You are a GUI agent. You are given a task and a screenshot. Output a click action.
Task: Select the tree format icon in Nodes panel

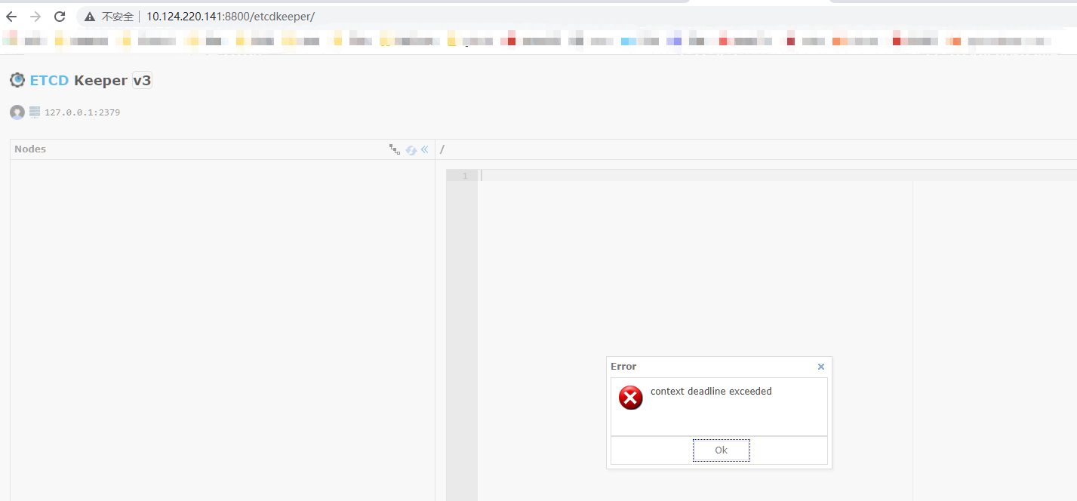click(x=395, y=149)
